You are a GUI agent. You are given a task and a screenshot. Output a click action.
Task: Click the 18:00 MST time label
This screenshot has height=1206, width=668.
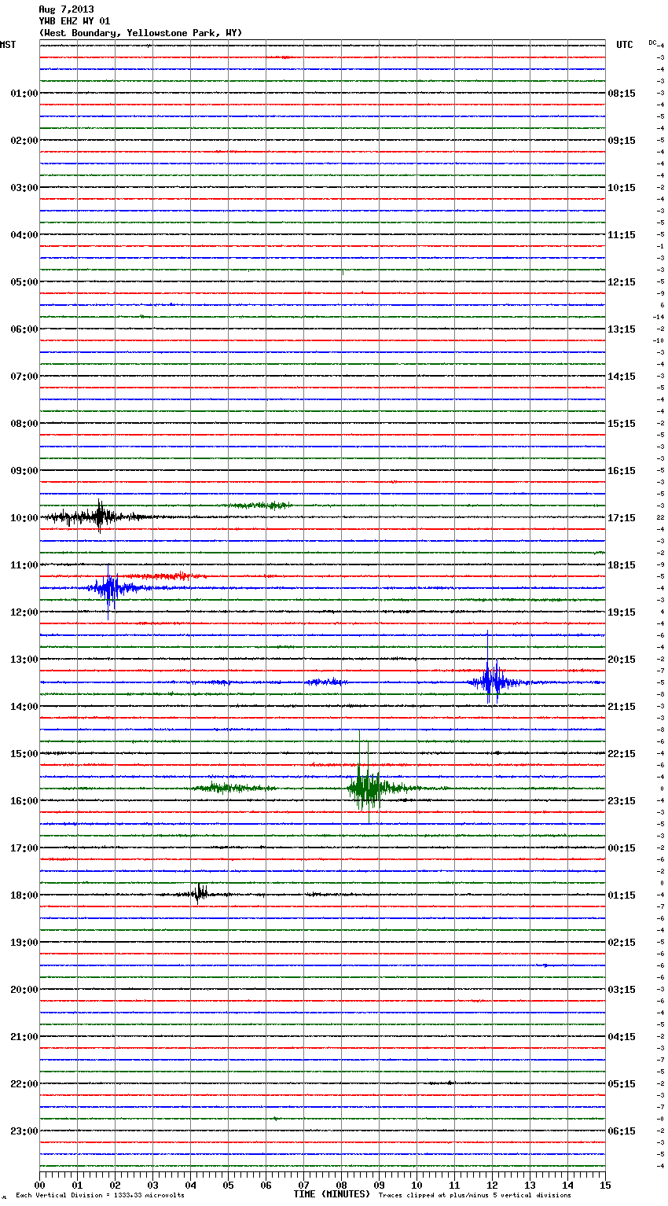[x=24, y=895]
